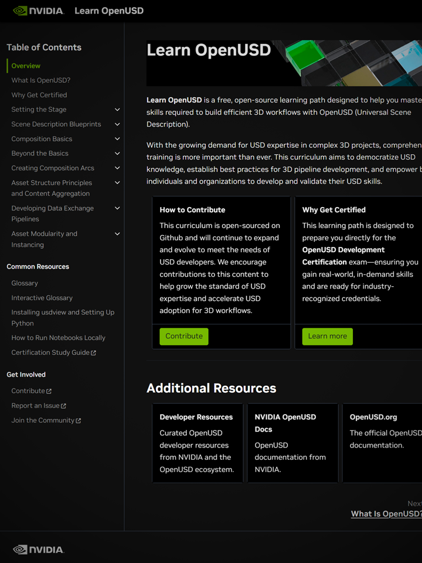Expand Asset Structure Principles chevron

117,183
